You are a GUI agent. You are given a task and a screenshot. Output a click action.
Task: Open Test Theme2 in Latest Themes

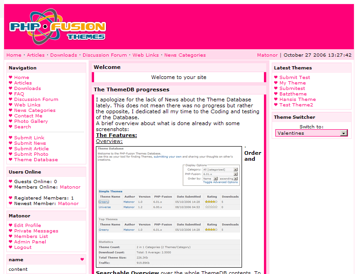pyautogui.click(x=296, y=105)
